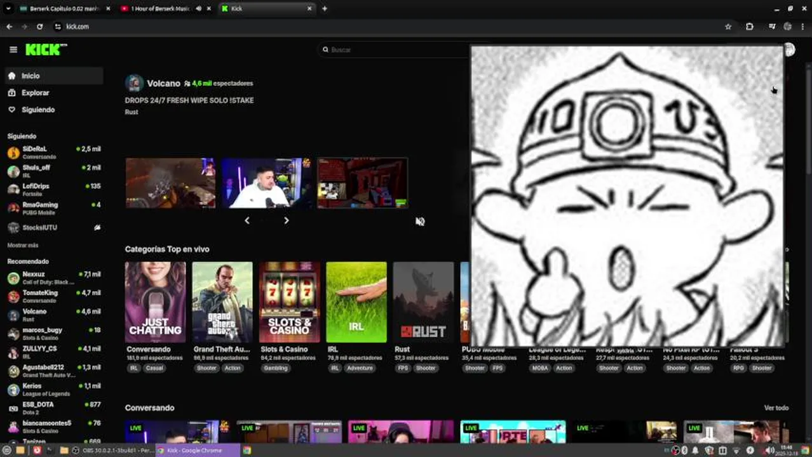The width and height of the screenshot is (812, 457).
Task: Open Kerios recommended channel
Action: (x=53, y=389)
